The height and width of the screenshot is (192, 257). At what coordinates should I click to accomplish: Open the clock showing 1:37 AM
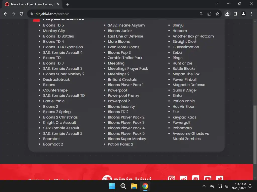239,186
